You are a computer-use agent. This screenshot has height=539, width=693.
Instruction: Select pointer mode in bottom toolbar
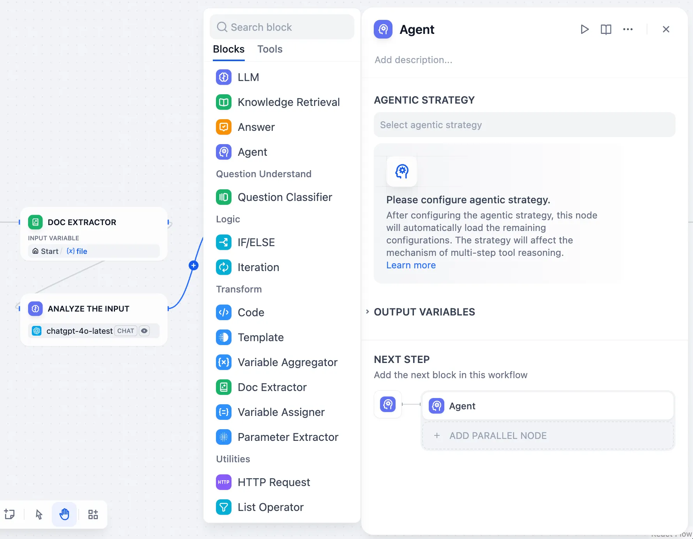[x=39, y=514]
